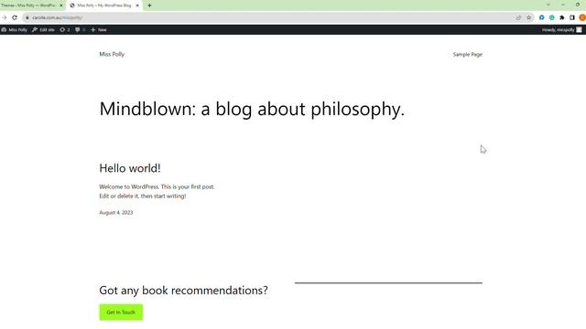Screen dimensions: 586x329
Task: Close the Miss Polly - My WordPress Blog tab
Action: click(137, 5)
